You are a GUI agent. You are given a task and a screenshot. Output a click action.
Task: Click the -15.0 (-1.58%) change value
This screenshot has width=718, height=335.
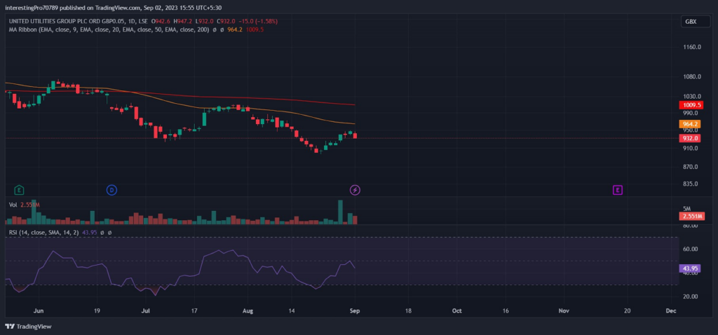[x=259, y=21]
